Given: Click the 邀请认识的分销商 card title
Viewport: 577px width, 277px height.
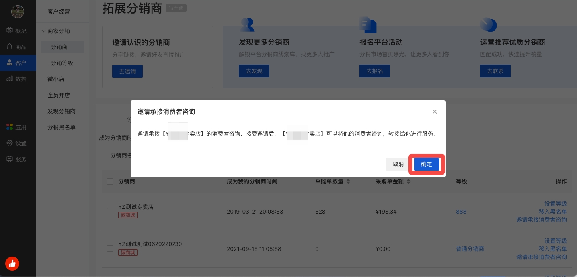Looking at the screenshot, I should tap(141, 43).
